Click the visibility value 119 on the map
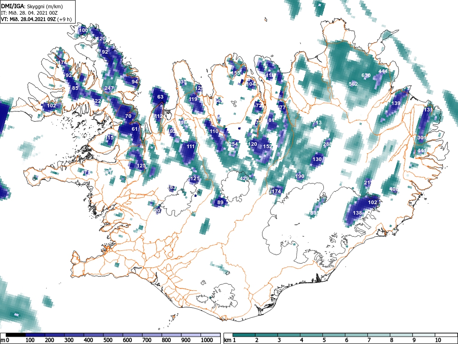This screenshot has height=344, width=458. 193,99
